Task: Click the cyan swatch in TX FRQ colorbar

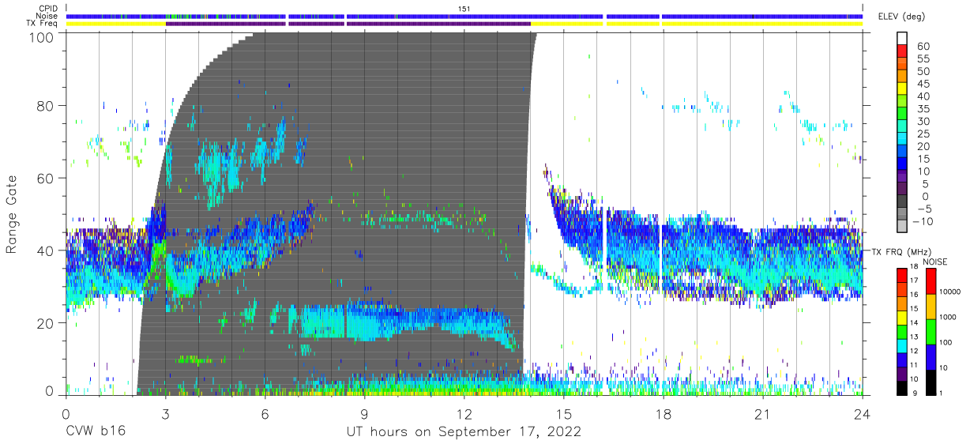Action: coord(902,344)
